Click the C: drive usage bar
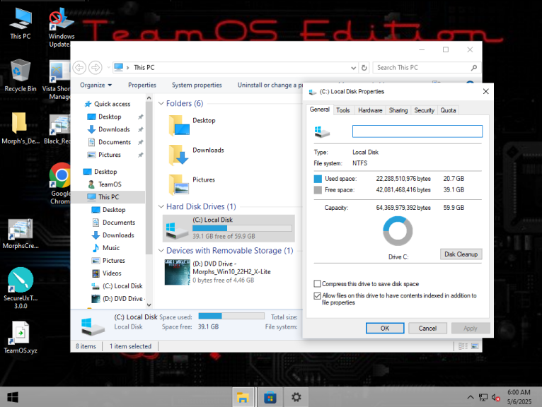 pyautogui.click(x=242, y=228)
